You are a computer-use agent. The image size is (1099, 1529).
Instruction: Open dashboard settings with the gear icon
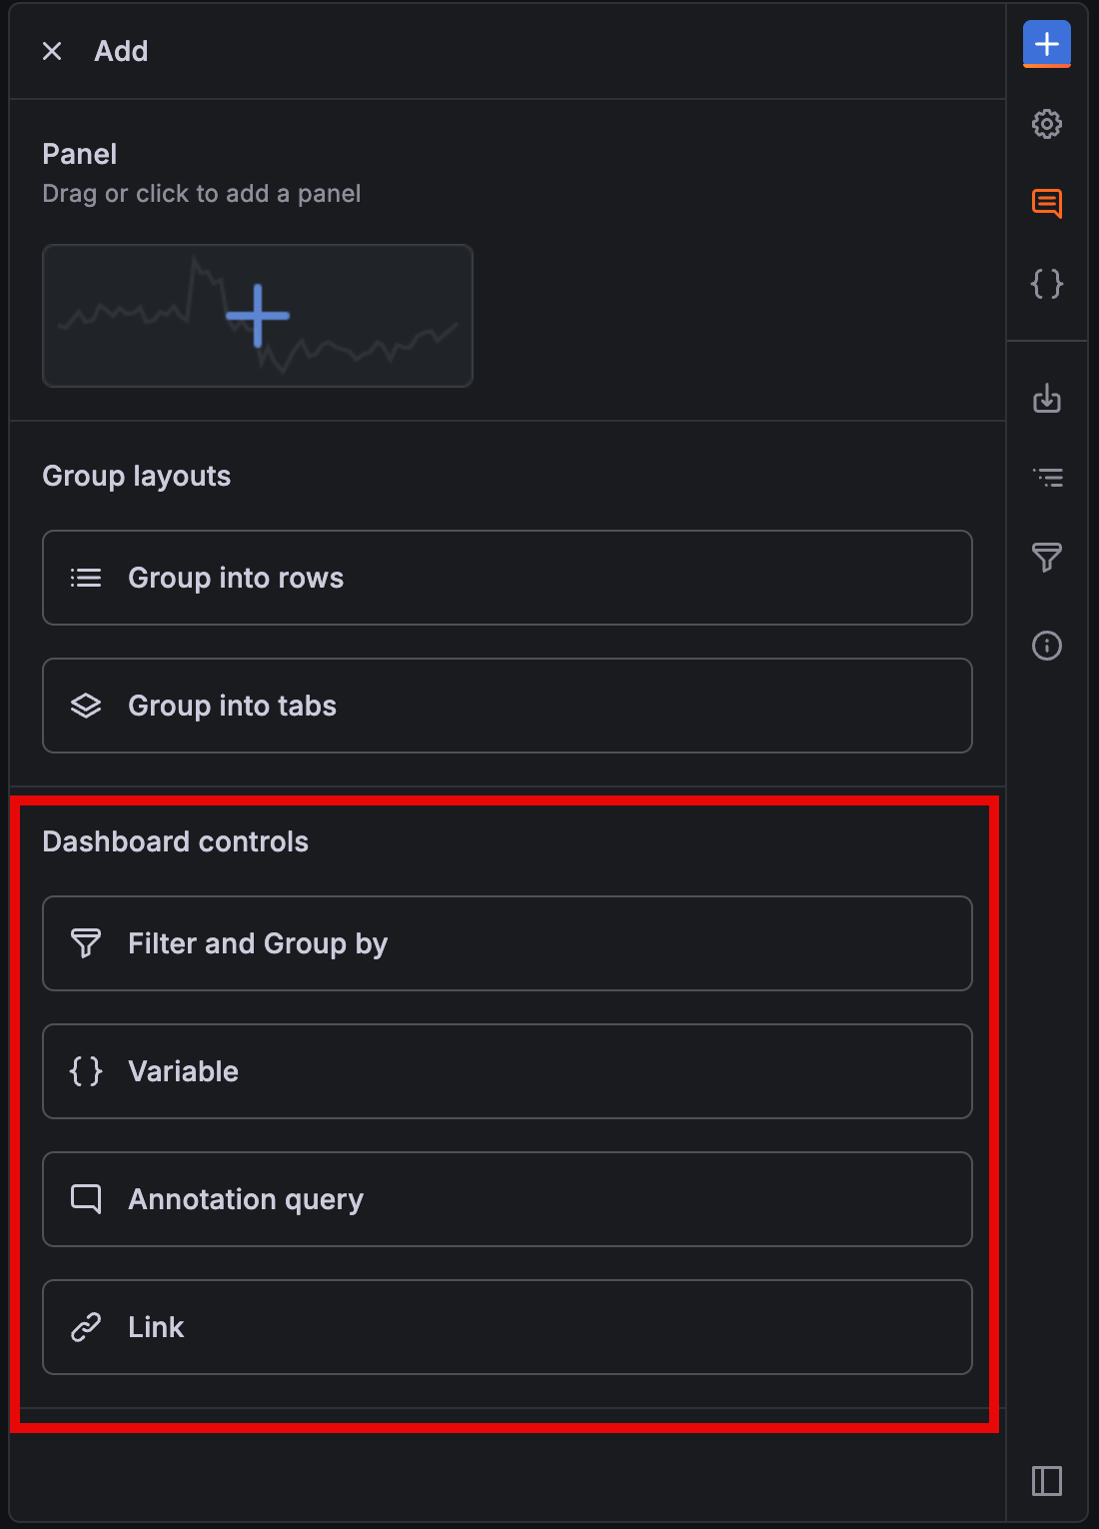(1046, 124)
